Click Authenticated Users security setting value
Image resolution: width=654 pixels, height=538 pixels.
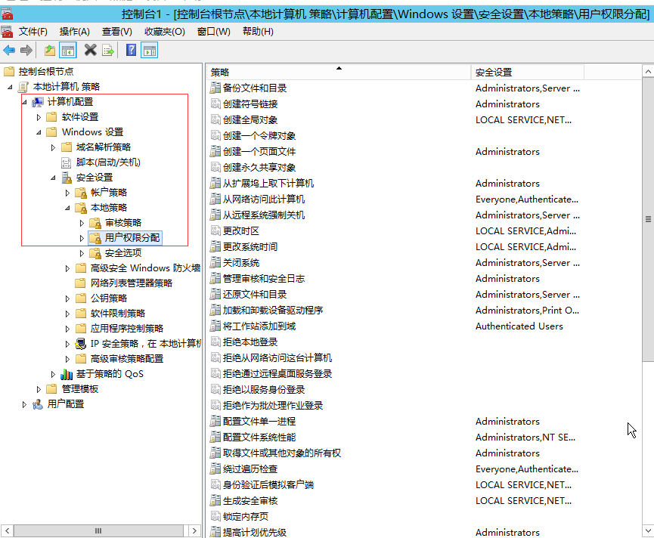click(x=519, y=326)
